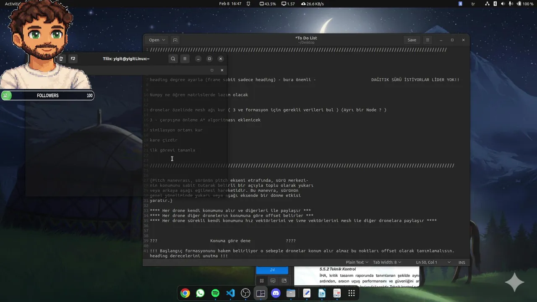Click the FOLLOWERS progress bar overlay

pyautogui.click(x=47, y=96)
